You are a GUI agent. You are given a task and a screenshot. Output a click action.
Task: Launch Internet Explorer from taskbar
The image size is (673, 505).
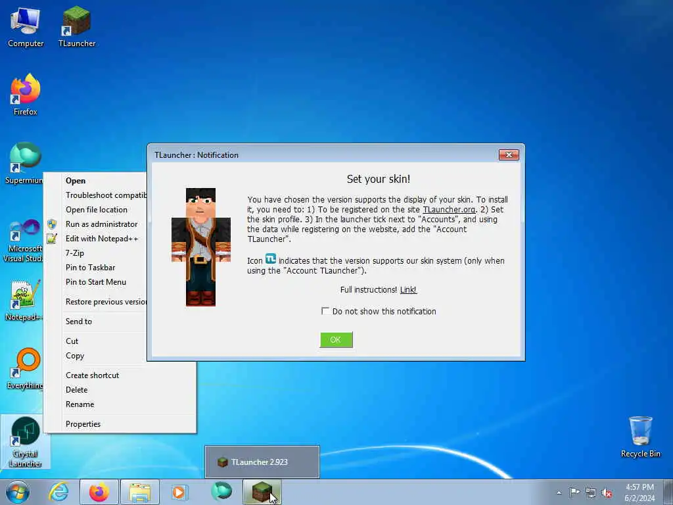click(x=58, y=492)
